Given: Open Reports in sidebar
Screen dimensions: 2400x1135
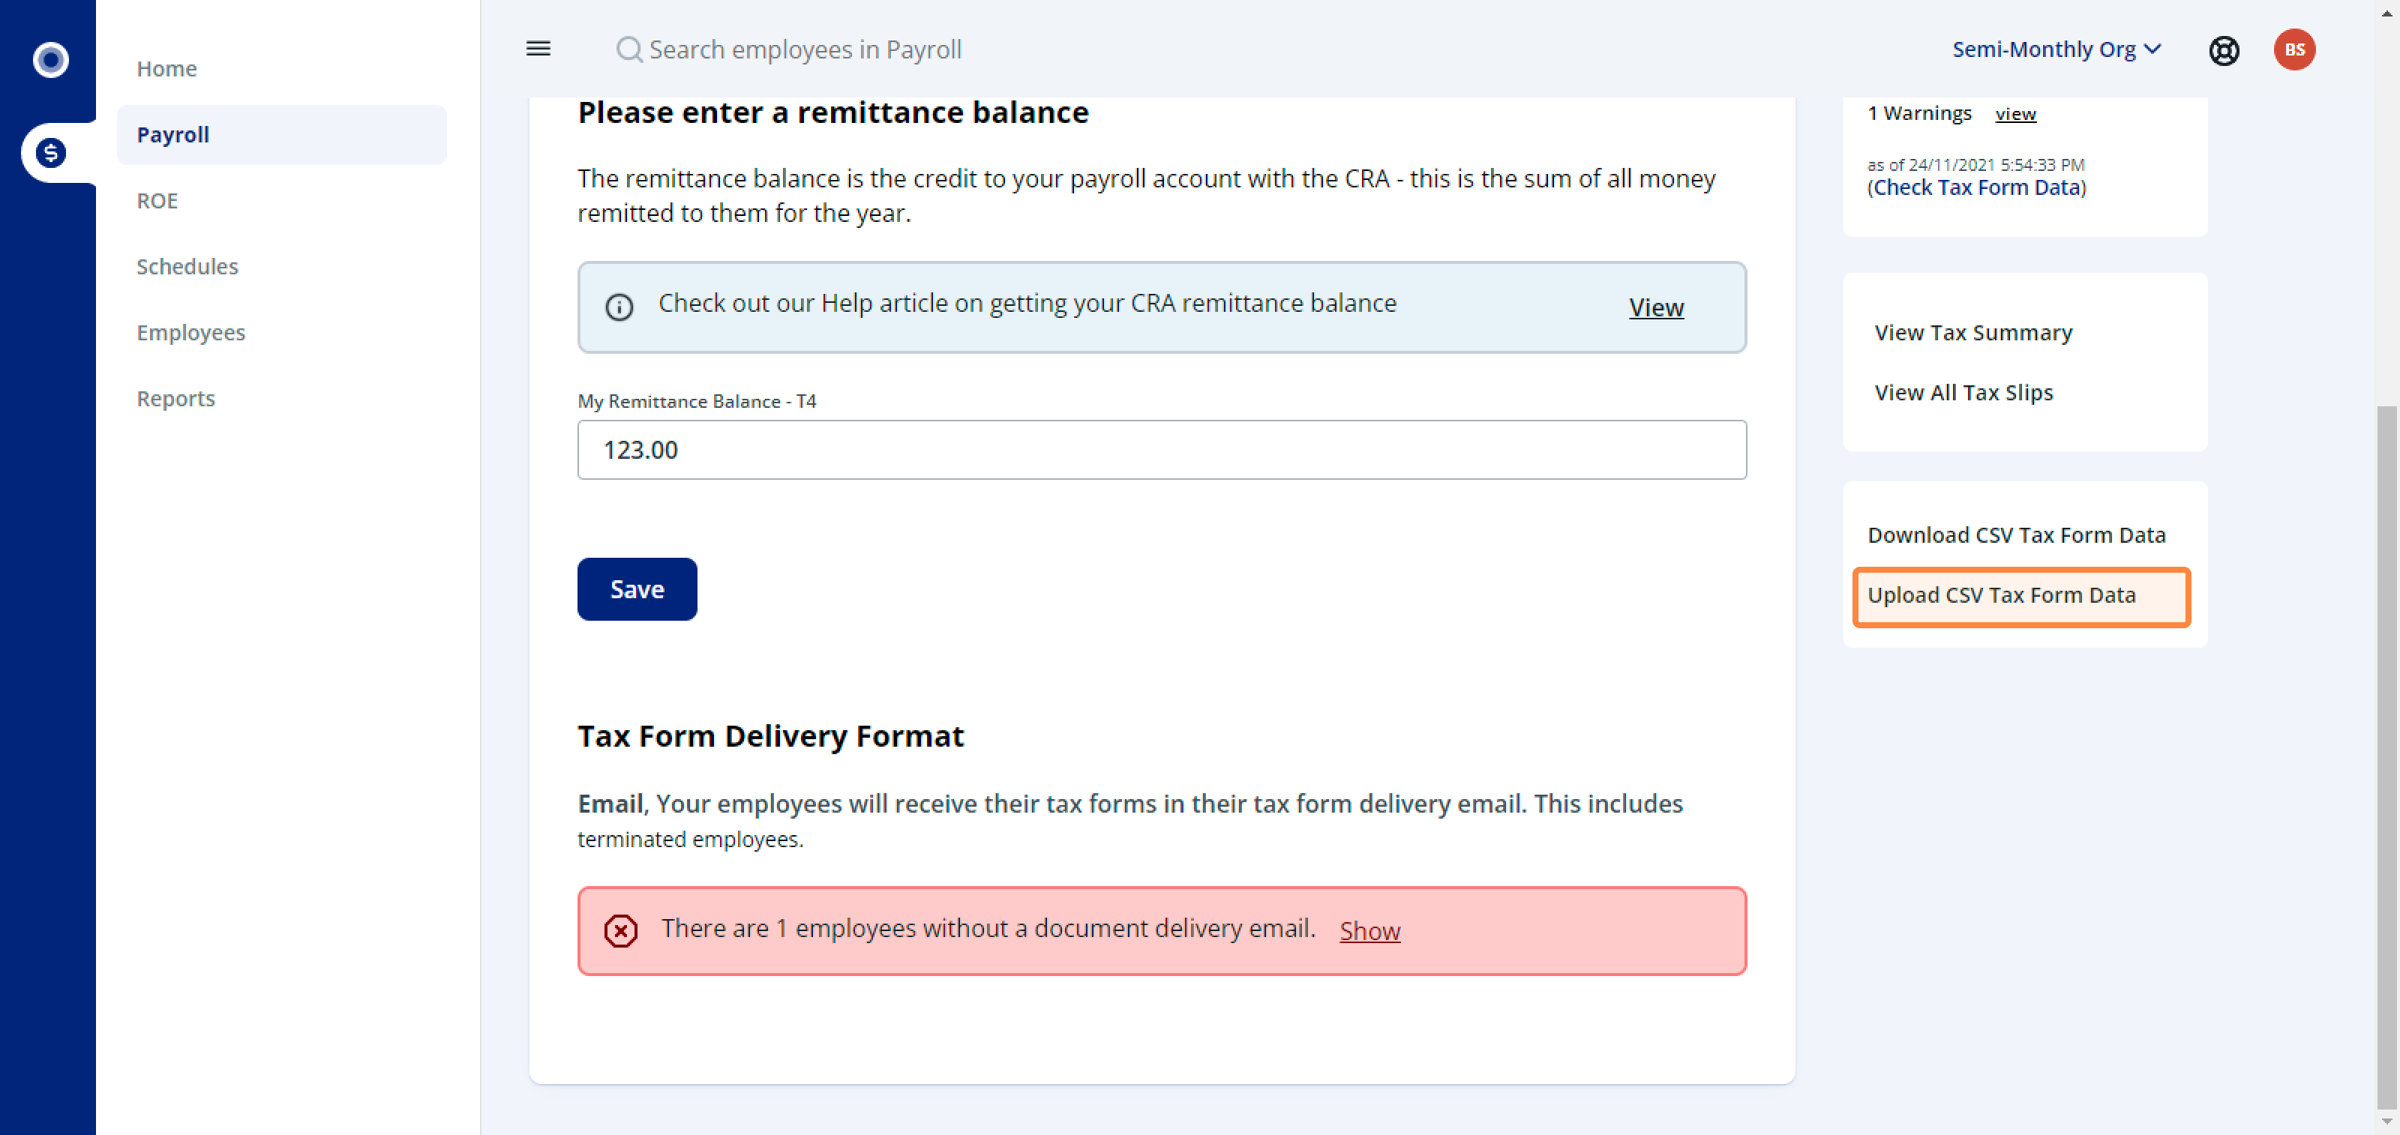Looking at the screenshot, I should pos(176,399).
